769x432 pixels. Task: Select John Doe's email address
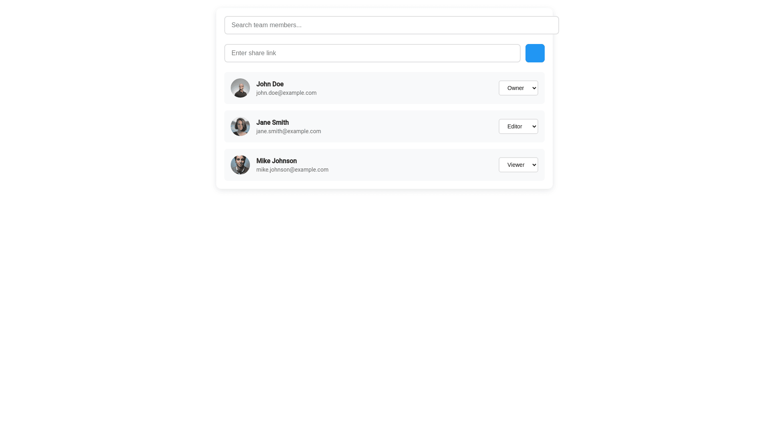pyautogui.click(x=286, y=92)
